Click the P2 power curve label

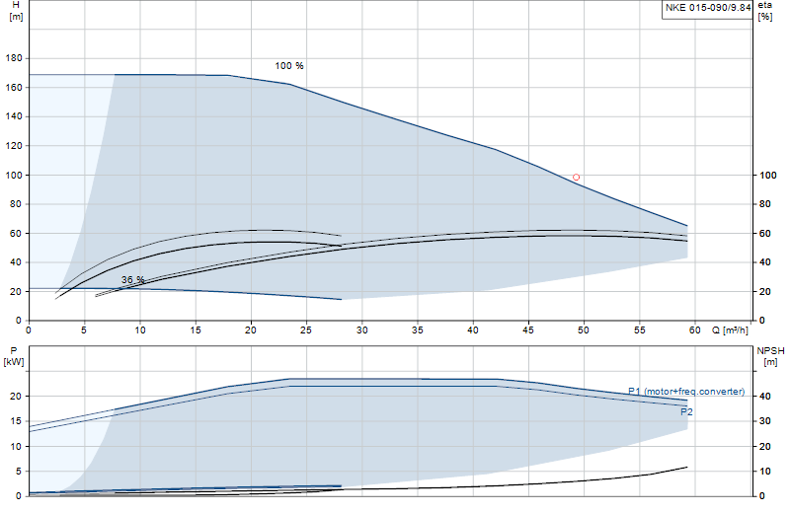(x=686, y=411)
